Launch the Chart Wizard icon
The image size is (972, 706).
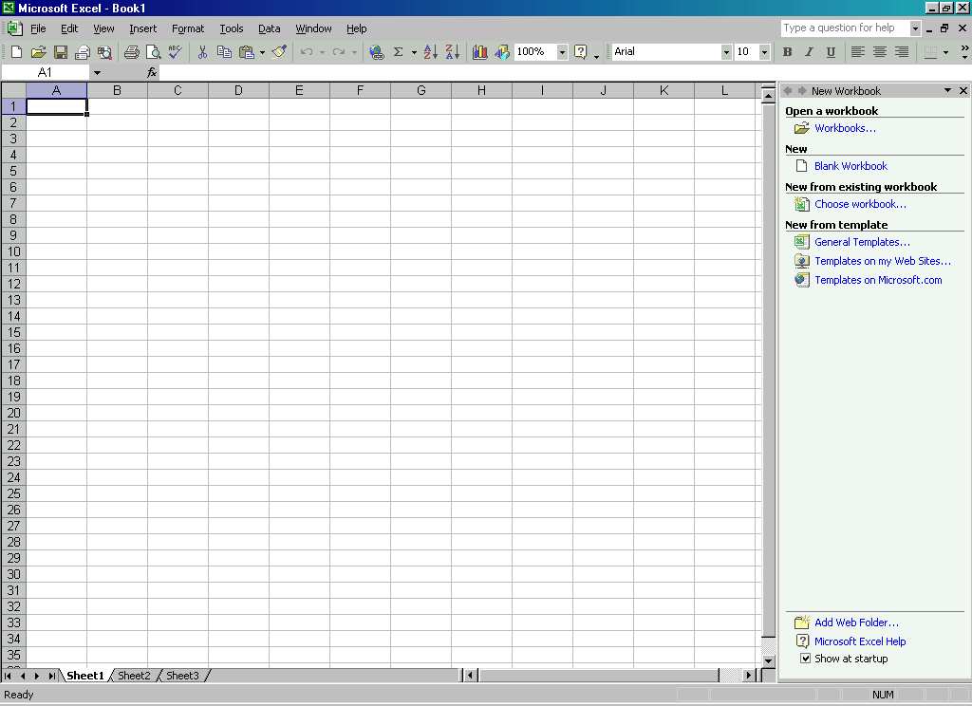tap(480, 52)
